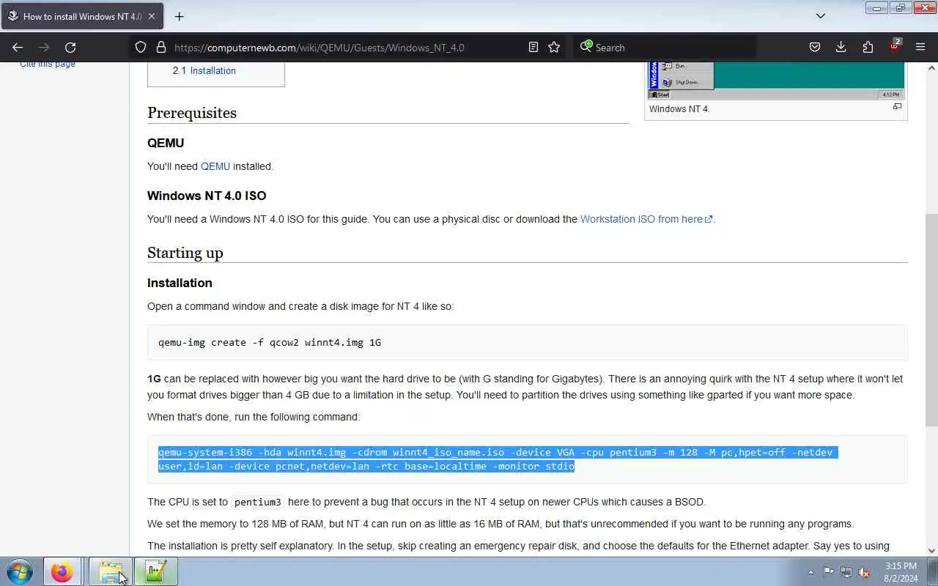Click the enlarge icon beside Windows NT 4 caption
Screen dimensions: 938x586
897,107
